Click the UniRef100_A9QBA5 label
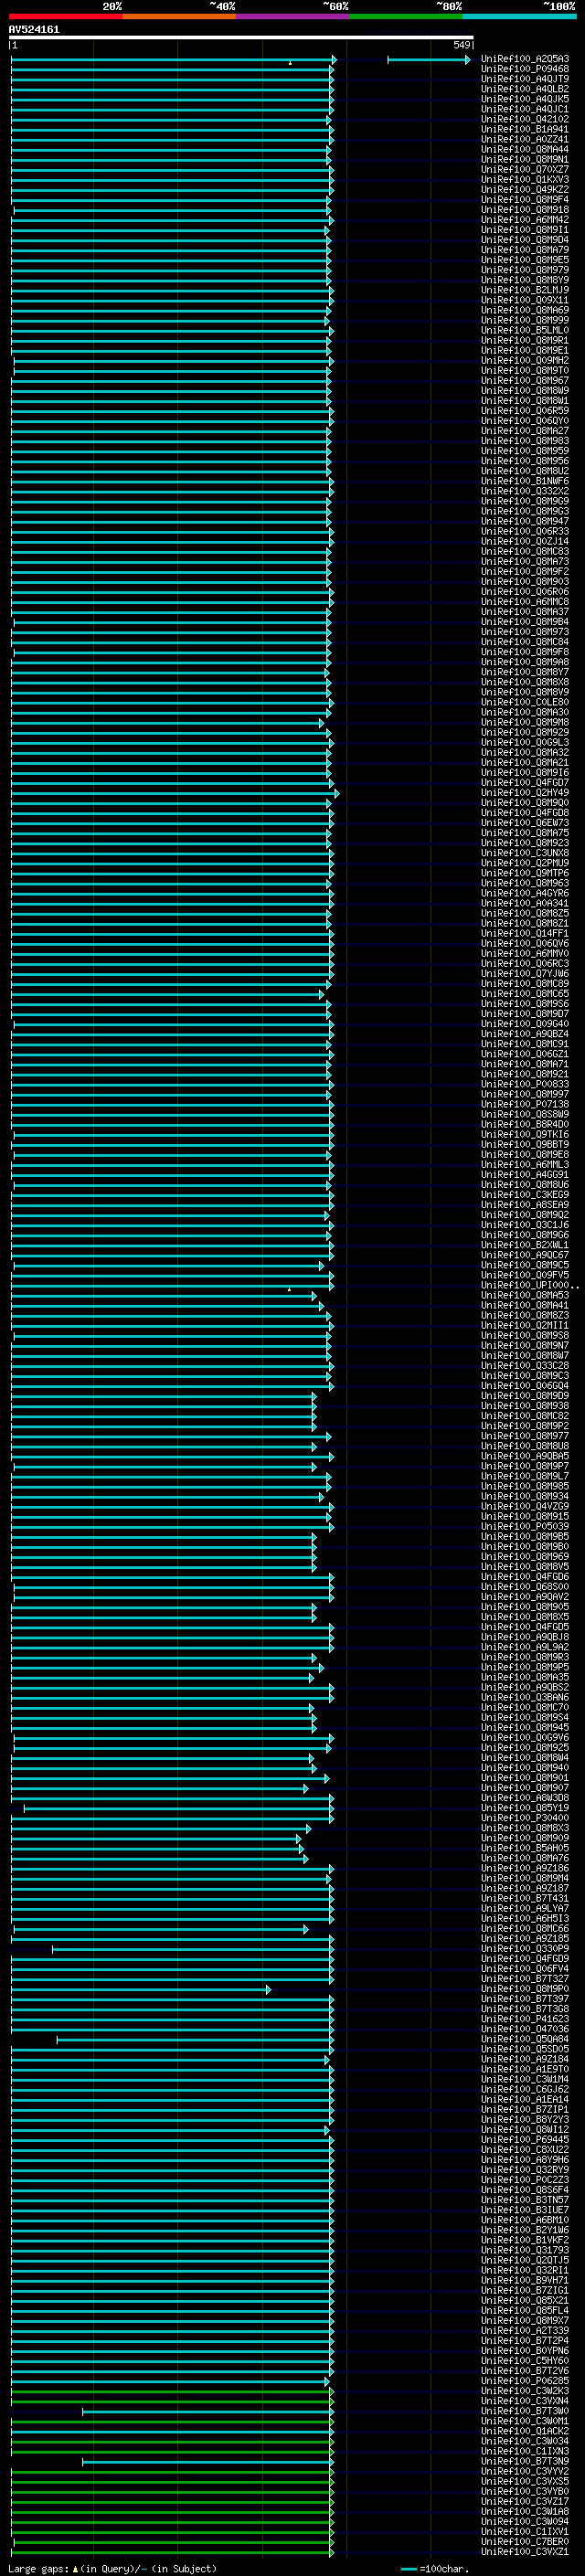 (x=524, y=1457)
